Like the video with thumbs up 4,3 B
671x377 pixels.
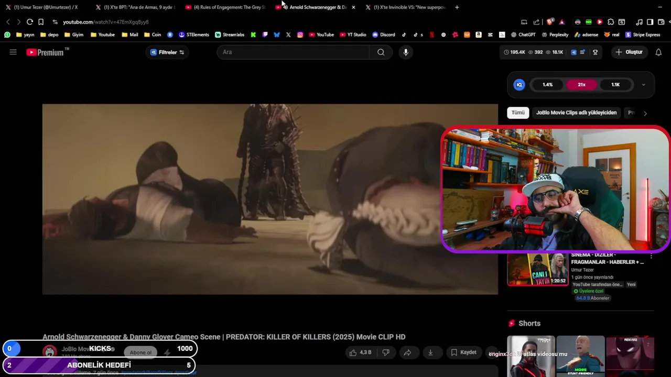click(361, 352)
